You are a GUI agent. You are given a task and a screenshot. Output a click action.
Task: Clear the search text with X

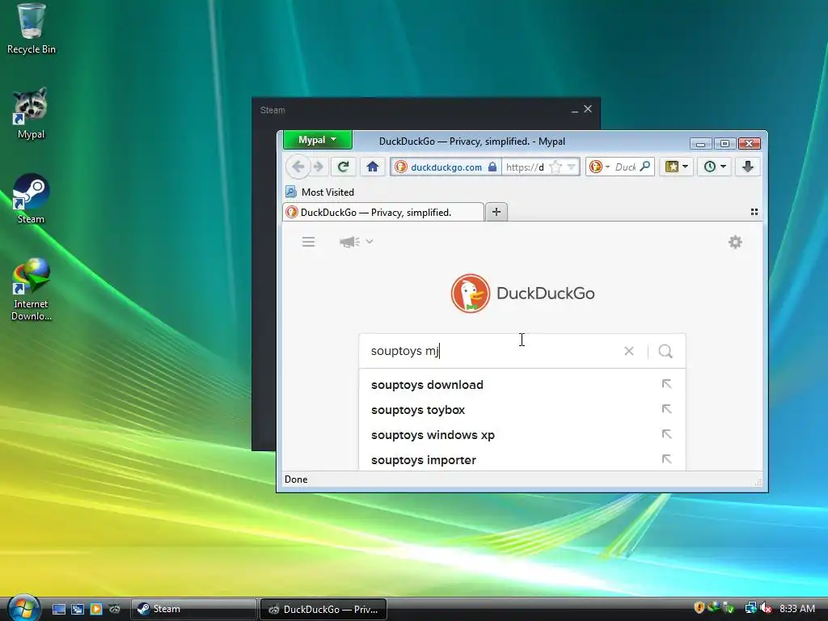(x=628, y=351)
